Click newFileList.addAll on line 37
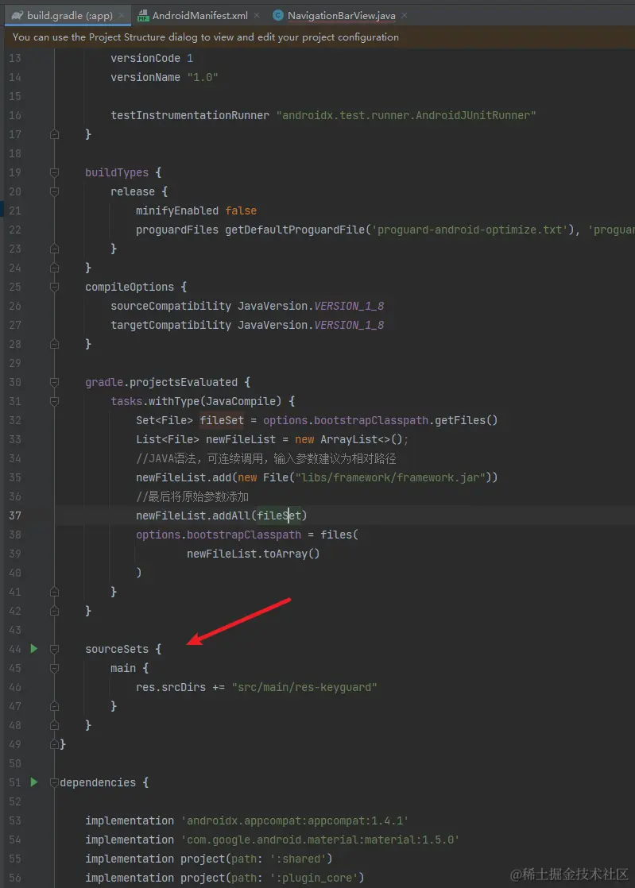635x888 pixels. pyautogui.click(x=193, y=515)
